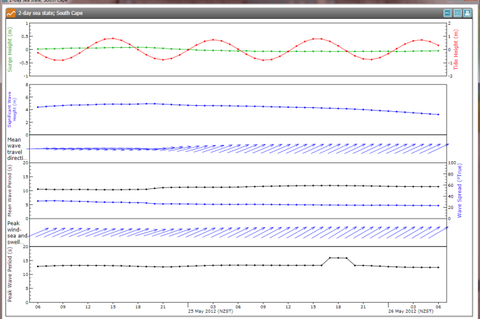Image resolution: width=480 pixels, height=319 pixels.
Task: Switch to the line graph view icon
Action: 447,13
